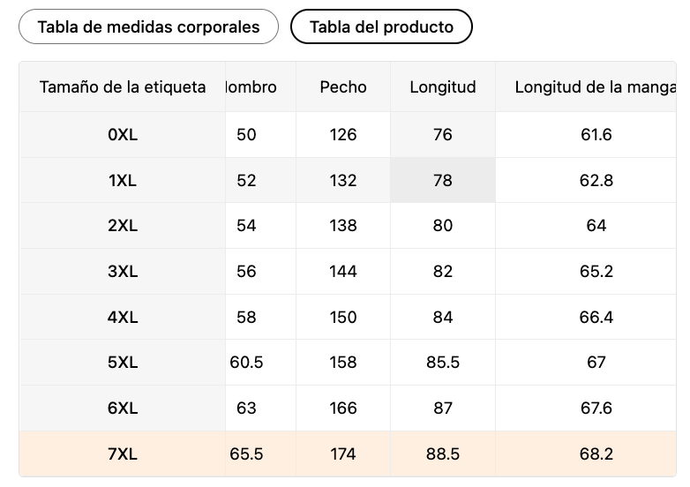Image resolution: width=690 pixels, height=487 pixels.
Task: Select the 3XL size row label
Action: point(123,272)
